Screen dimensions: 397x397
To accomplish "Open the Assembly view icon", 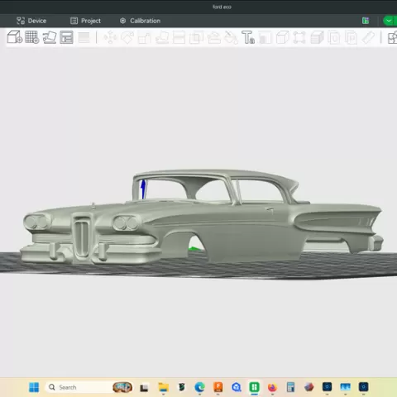I will [392, 38].
